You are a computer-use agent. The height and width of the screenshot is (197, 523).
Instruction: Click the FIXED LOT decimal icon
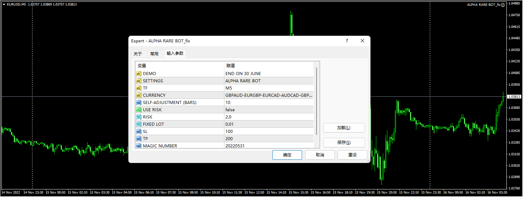coord(138,124)
